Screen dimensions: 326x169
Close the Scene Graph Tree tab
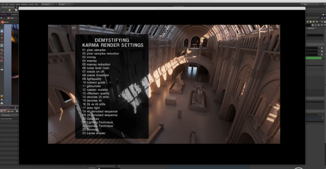tap(12, 108)
